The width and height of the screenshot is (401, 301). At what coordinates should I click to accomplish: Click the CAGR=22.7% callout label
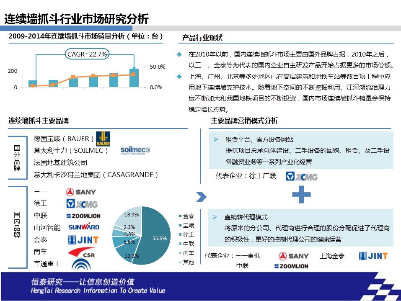(x=87, y=54)
